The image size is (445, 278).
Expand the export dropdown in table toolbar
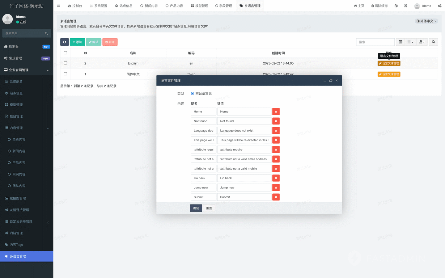(x=422, y=42)
